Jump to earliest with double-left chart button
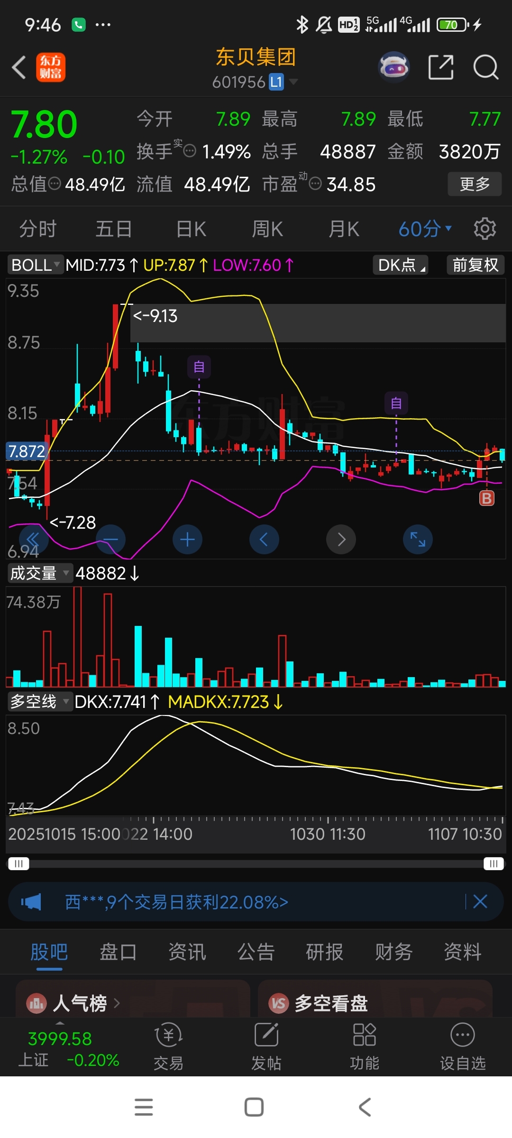The width and height of the screenshot is (512, 1138). pos(33,540)
